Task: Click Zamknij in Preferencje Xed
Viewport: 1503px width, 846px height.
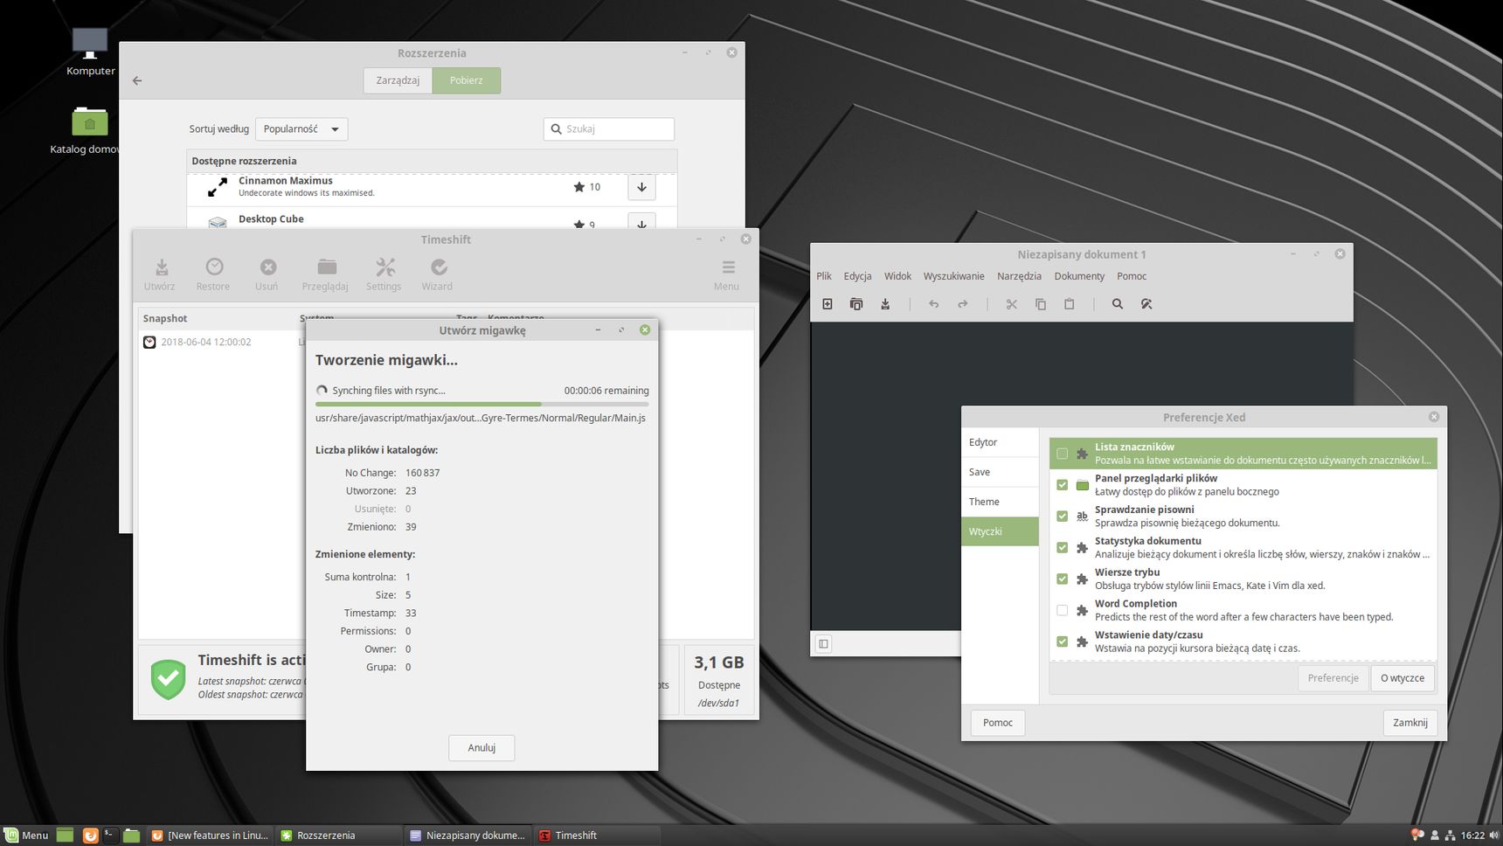Action: click(1409, 723)
